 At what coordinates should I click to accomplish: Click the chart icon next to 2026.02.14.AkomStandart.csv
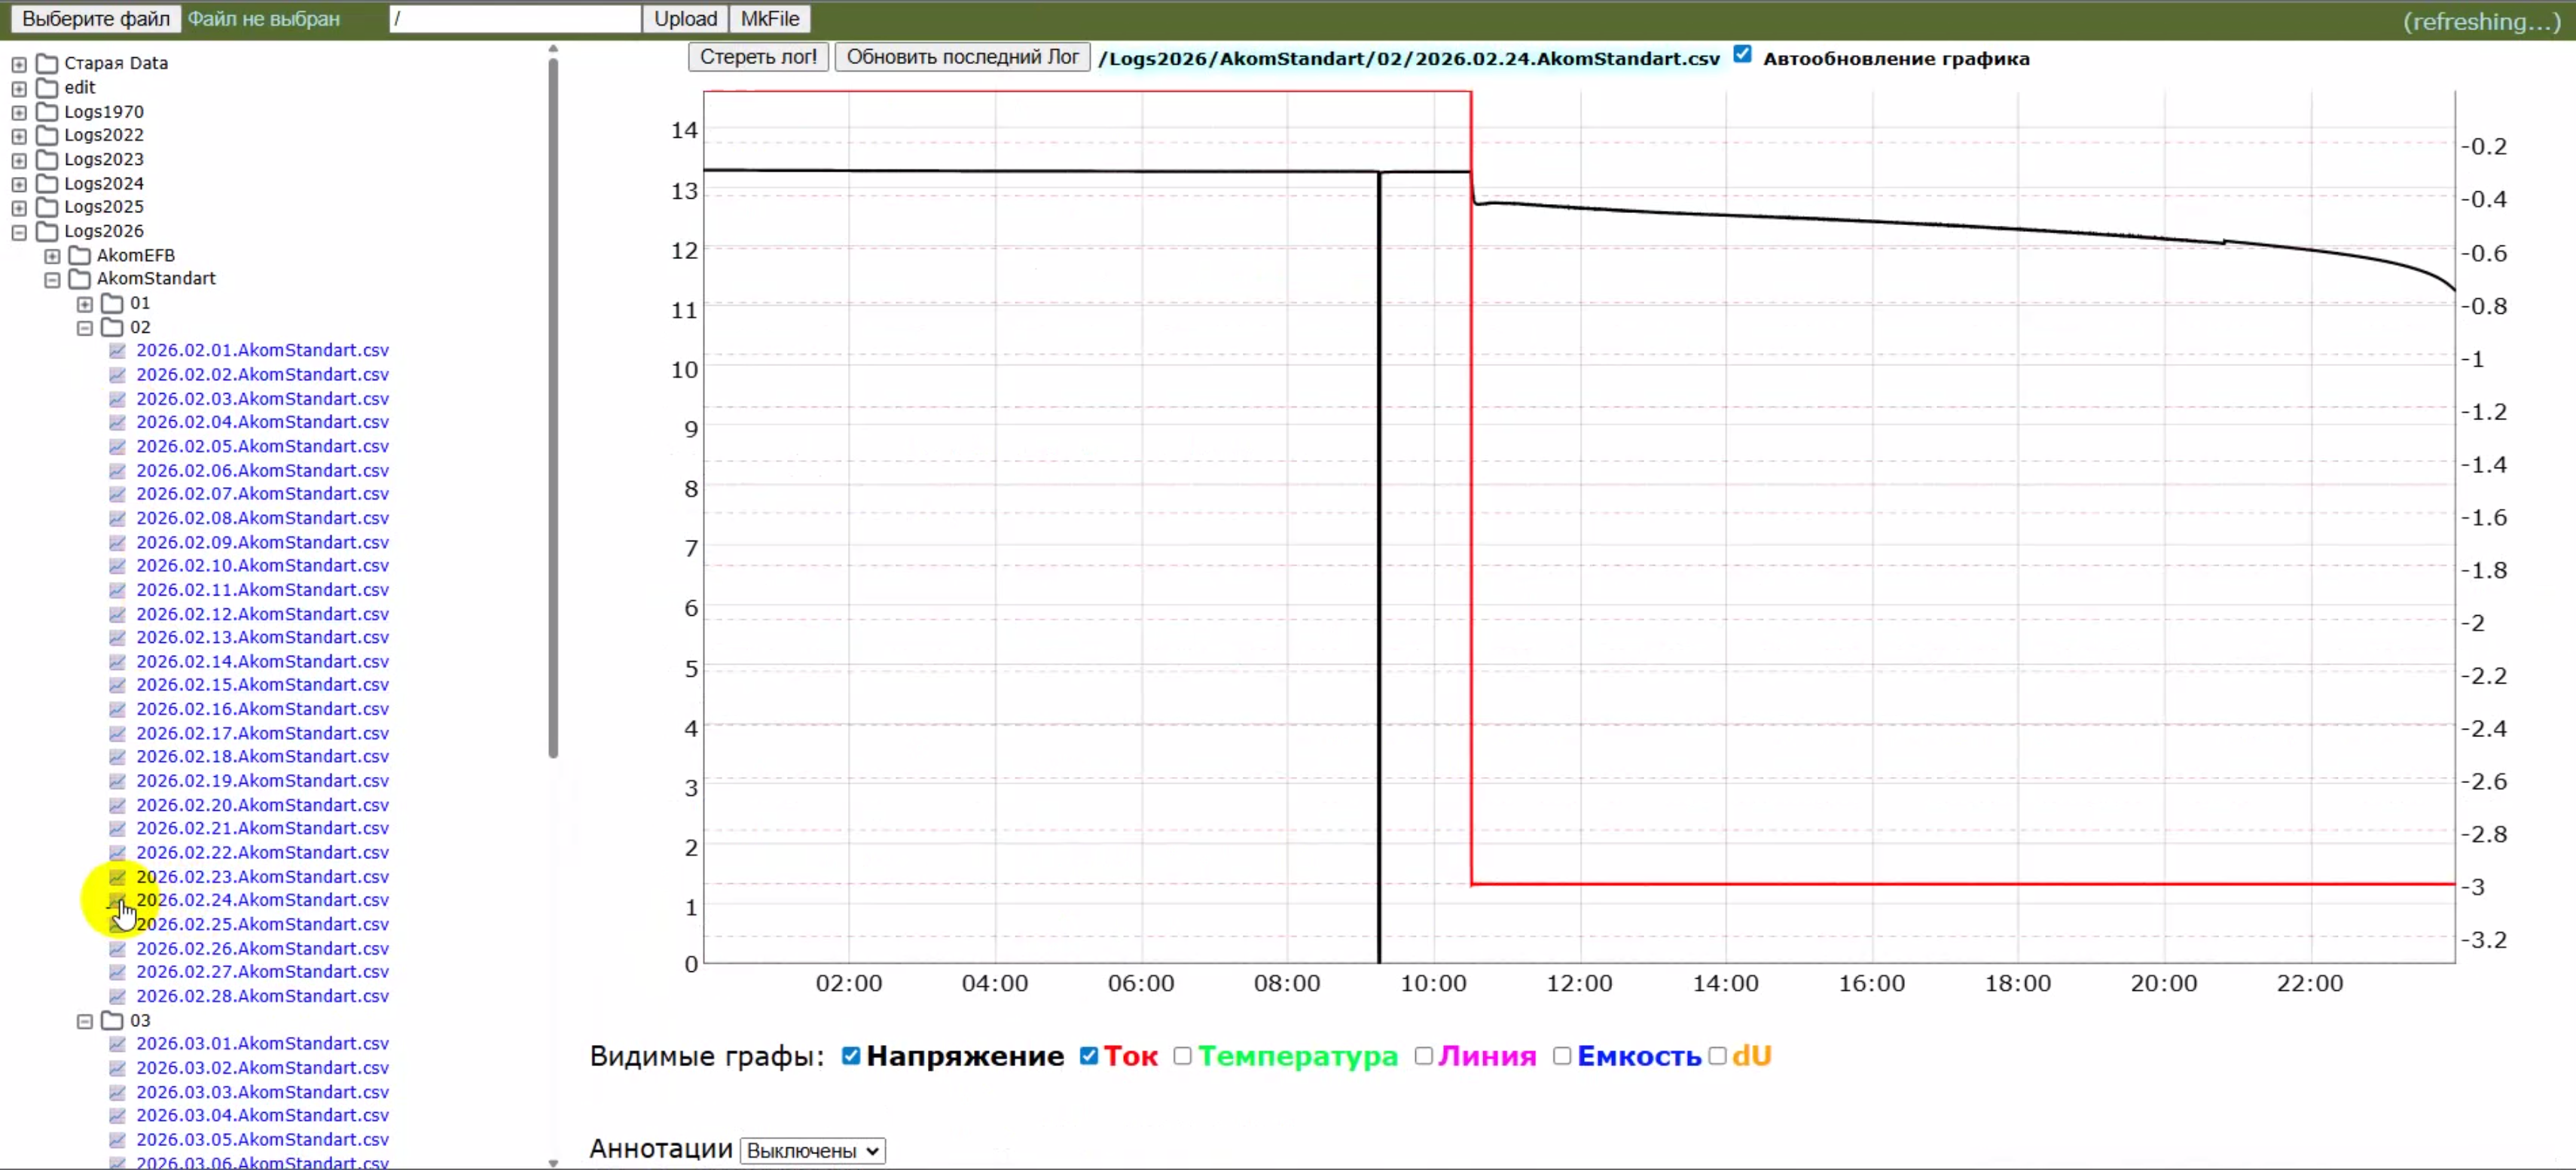pyautogui.click(x=117, y=661)
